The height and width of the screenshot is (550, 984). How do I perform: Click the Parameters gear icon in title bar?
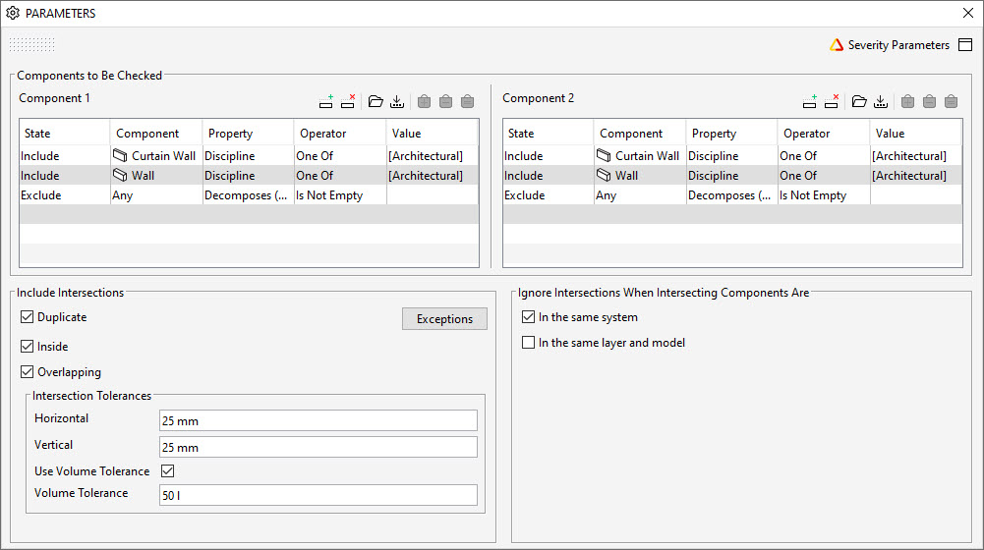click(x=13, y=13)
